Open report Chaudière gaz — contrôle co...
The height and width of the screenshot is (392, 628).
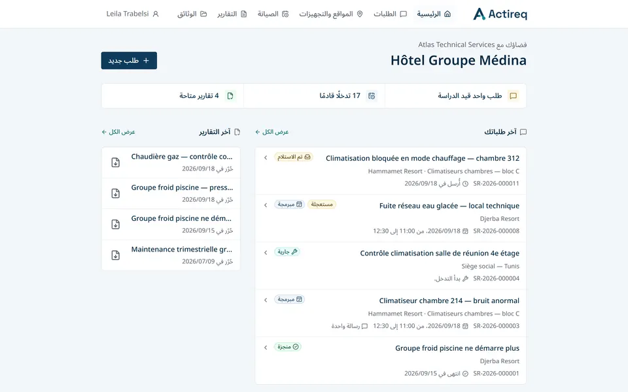click(182, 157)
